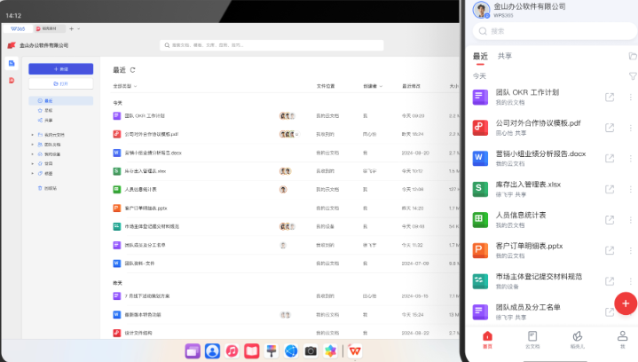Click share icon for 公司对外合作协议模板.pdf in mobile
This screenshot has height=362, width=638.
tap(609, 128)
